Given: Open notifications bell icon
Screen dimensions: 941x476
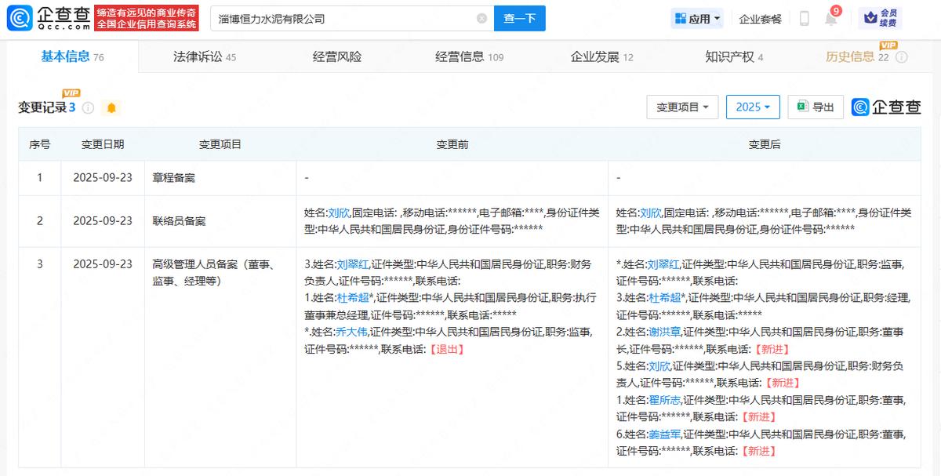Looking at the screenshot, I should (x=830, y=19).
